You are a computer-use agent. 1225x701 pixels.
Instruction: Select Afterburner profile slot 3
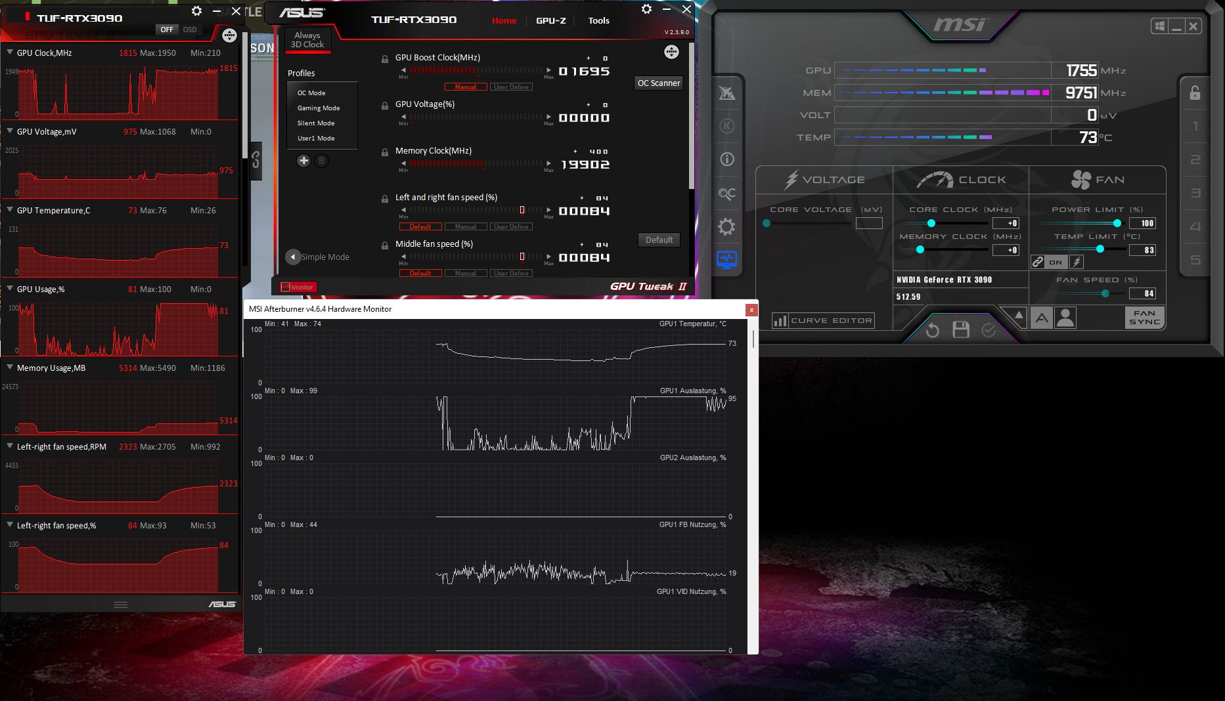pos(1195,193)
